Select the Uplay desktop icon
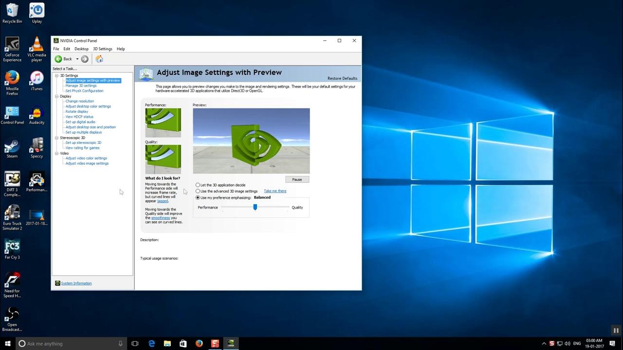 coord(37,13)
